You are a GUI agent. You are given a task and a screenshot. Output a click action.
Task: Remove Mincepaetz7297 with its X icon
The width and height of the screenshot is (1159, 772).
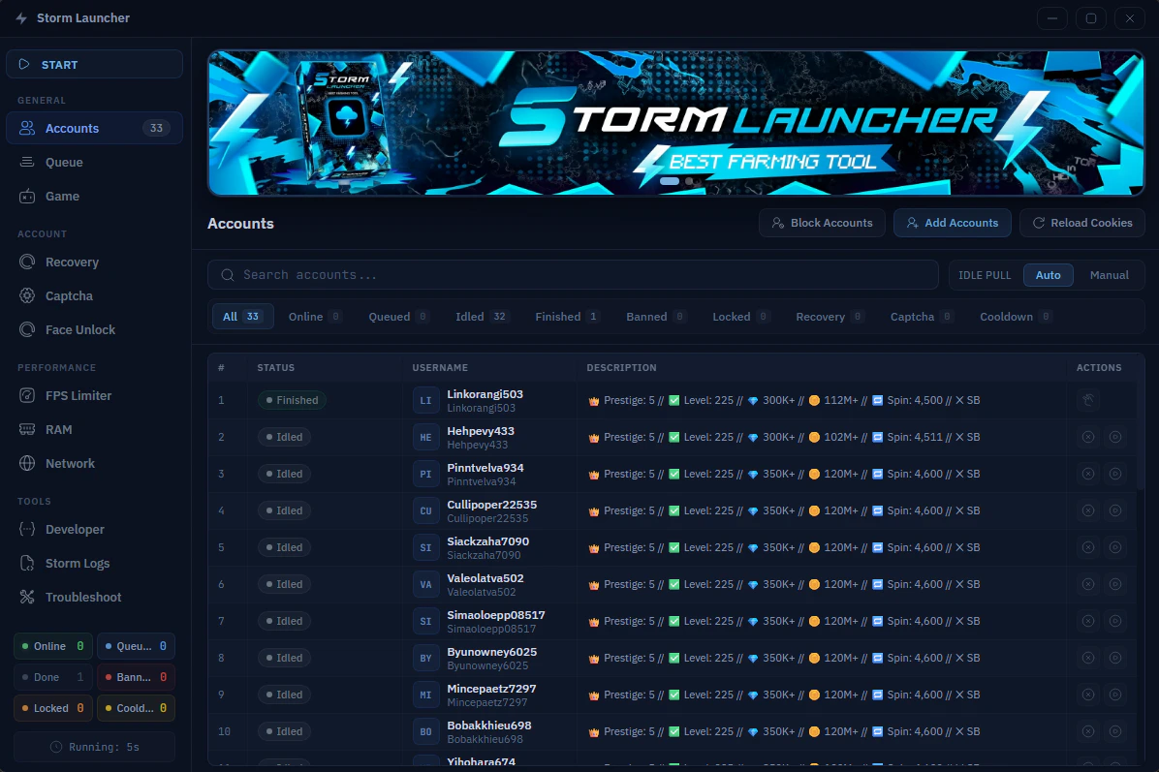(1088, 695)
